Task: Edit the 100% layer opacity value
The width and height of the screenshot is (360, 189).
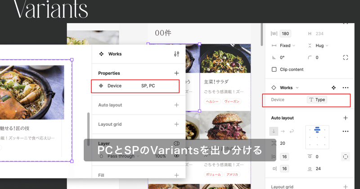Action: coord(160,156)
